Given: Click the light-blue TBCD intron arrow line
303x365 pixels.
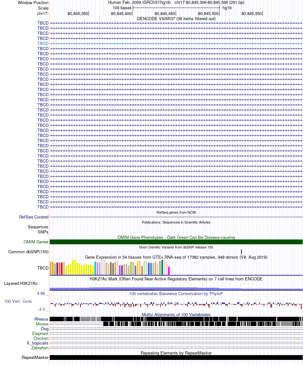Looking at the screenshot, I should 176,43.
